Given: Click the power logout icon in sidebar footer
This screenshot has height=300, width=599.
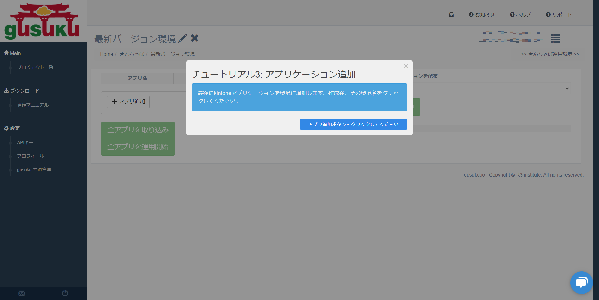Looking at the screenshot, I should tap(65, 293).
